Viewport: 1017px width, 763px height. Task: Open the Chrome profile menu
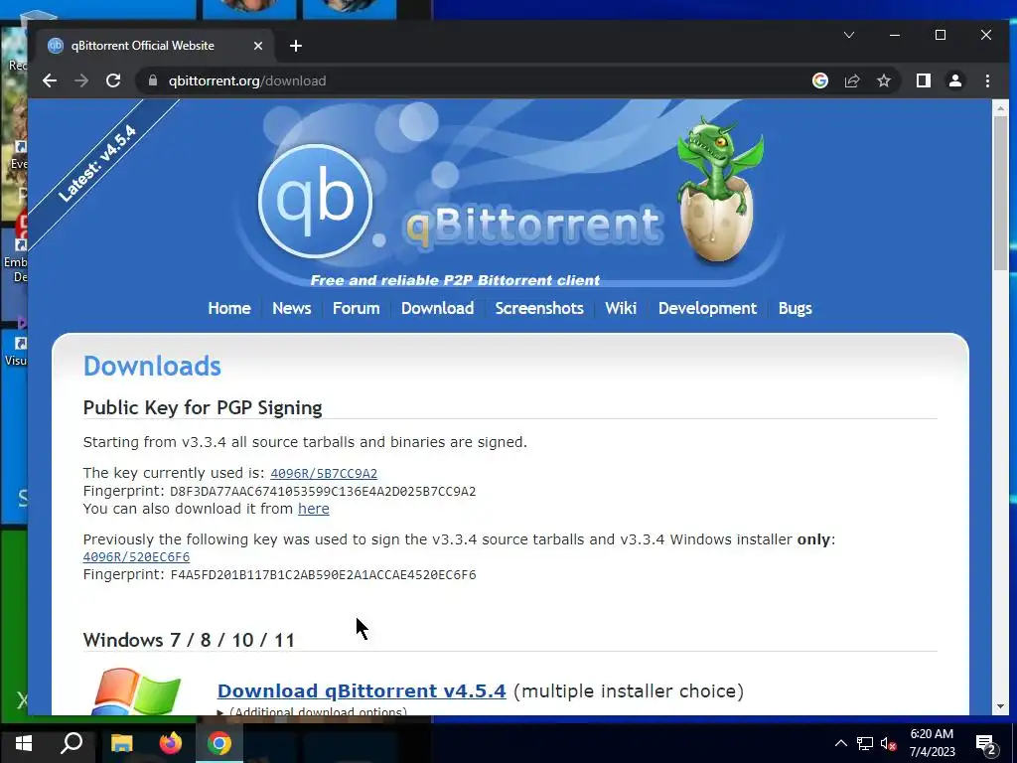click(954, 80)
